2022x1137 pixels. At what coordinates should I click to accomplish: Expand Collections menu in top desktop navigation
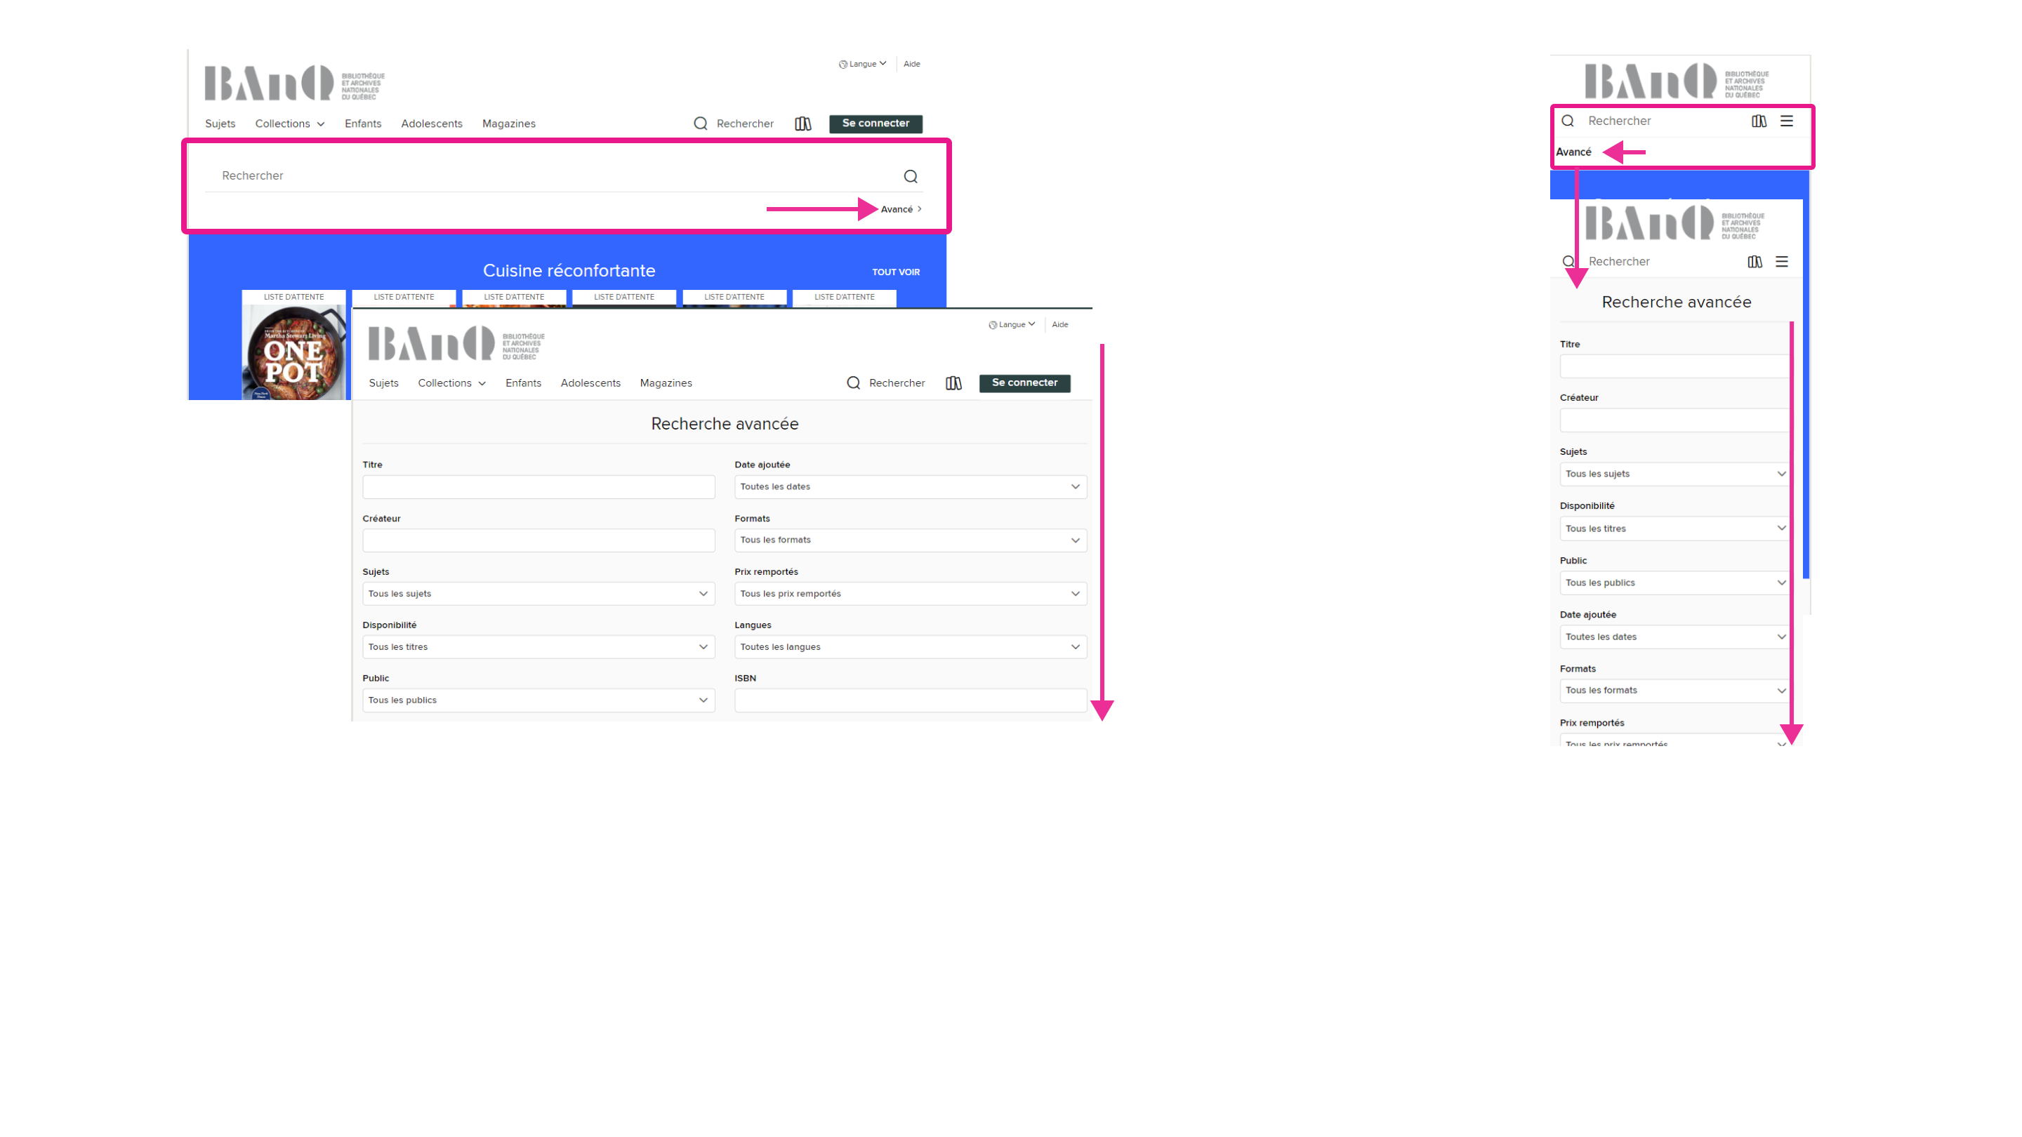click(x=290, y=124)
